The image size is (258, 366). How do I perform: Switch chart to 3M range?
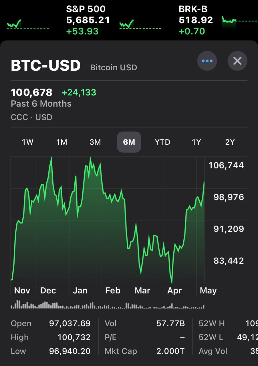95,142
